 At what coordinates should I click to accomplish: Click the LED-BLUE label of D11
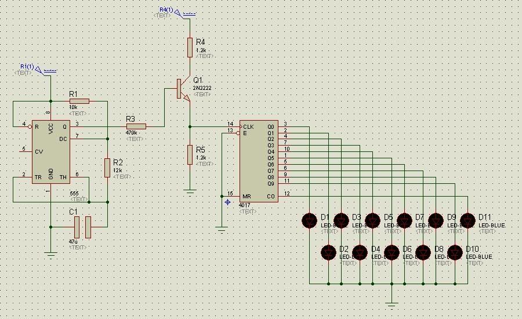coord(492,226)
